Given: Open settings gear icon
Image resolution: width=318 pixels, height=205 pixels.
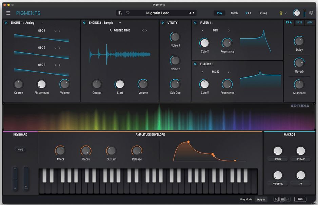Looking at the screenshot, I should [x=311, y=13].
